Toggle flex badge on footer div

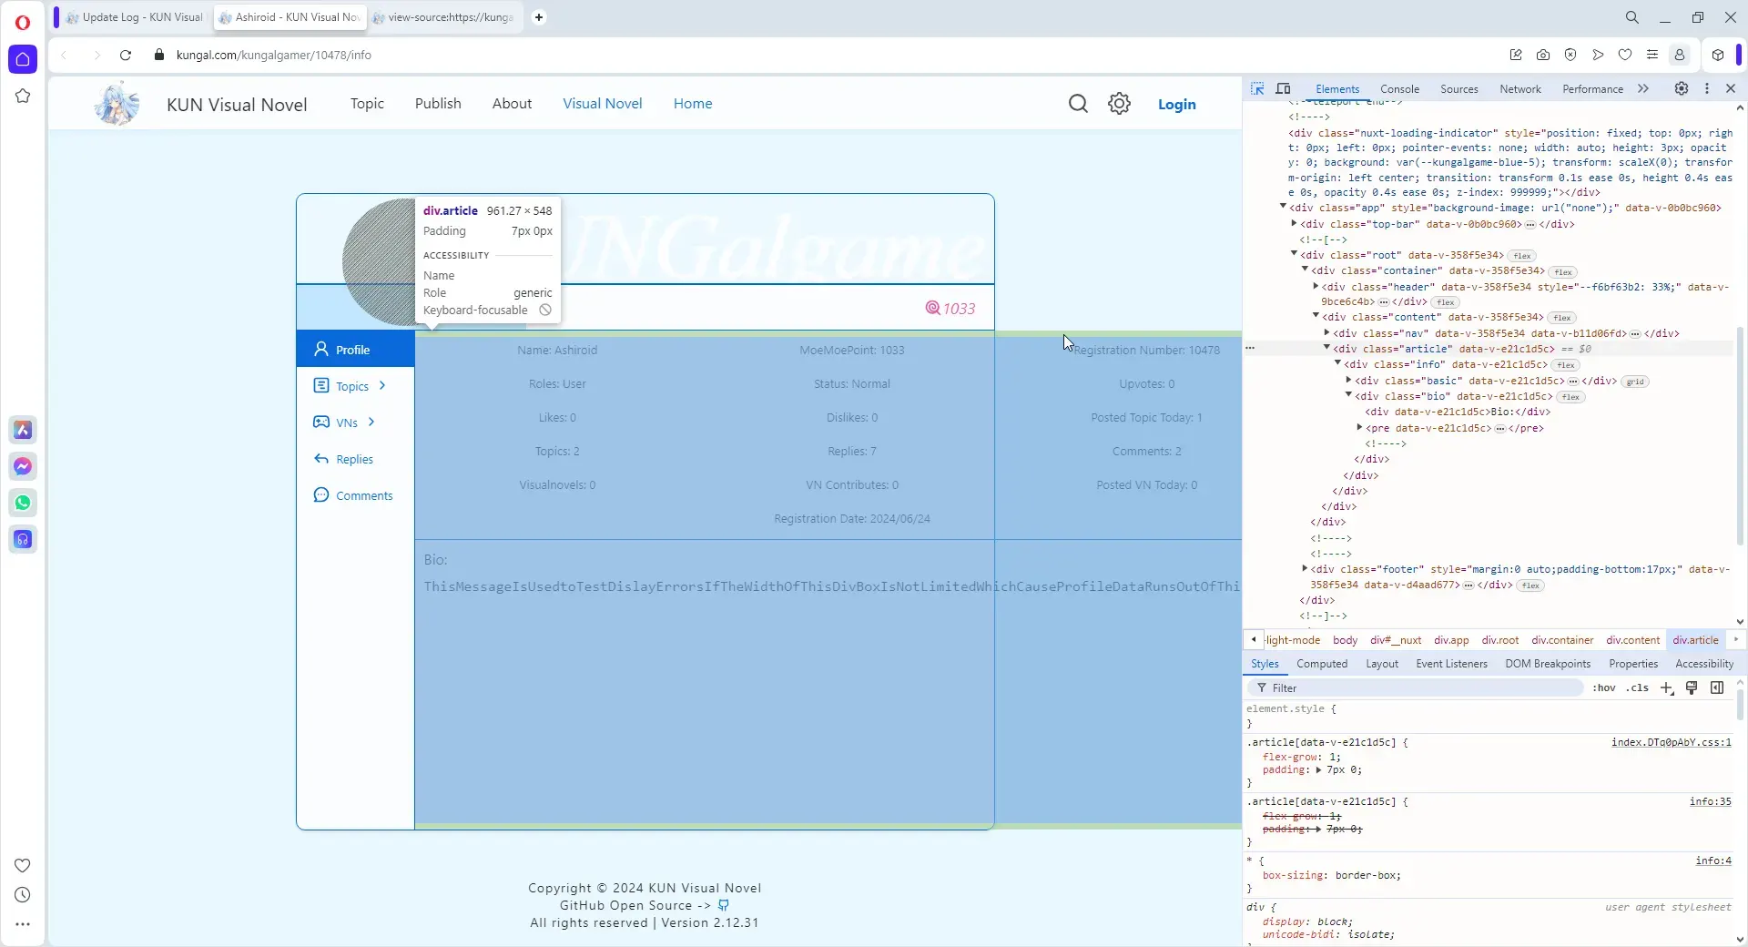click(x=1531, y=586)
